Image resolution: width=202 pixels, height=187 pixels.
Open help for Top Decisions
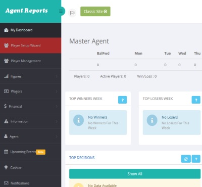point(196,159)
